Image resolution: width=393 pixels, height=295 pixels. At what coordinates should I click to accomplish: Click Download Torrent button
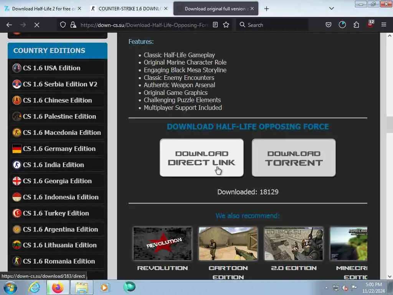coord(294,158)
